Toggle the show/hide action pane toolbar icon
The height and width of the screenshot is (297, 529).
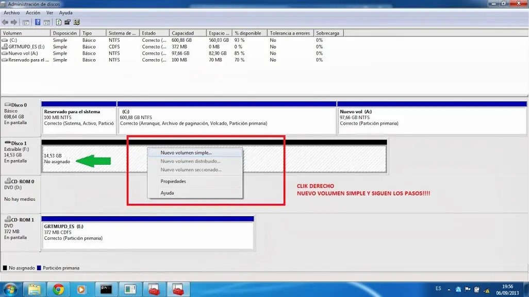(47, 22)
